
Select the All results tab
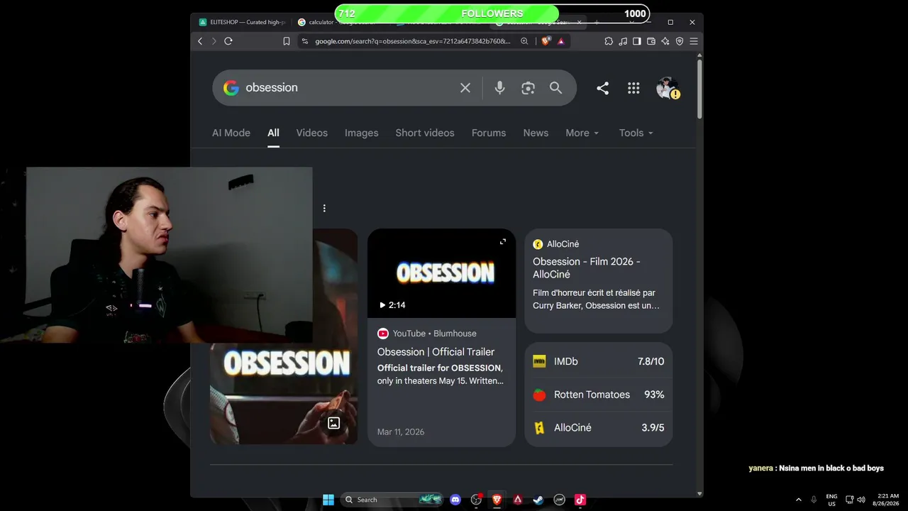273,133
